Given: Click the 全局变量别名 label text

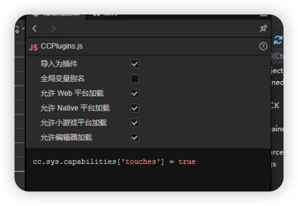Looking at the screenshot, I should coord(63,79).
